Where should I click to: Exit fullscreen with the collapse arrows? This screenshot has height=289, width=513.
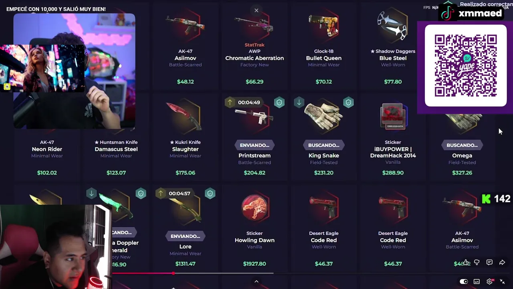click(x=502, y=282)
